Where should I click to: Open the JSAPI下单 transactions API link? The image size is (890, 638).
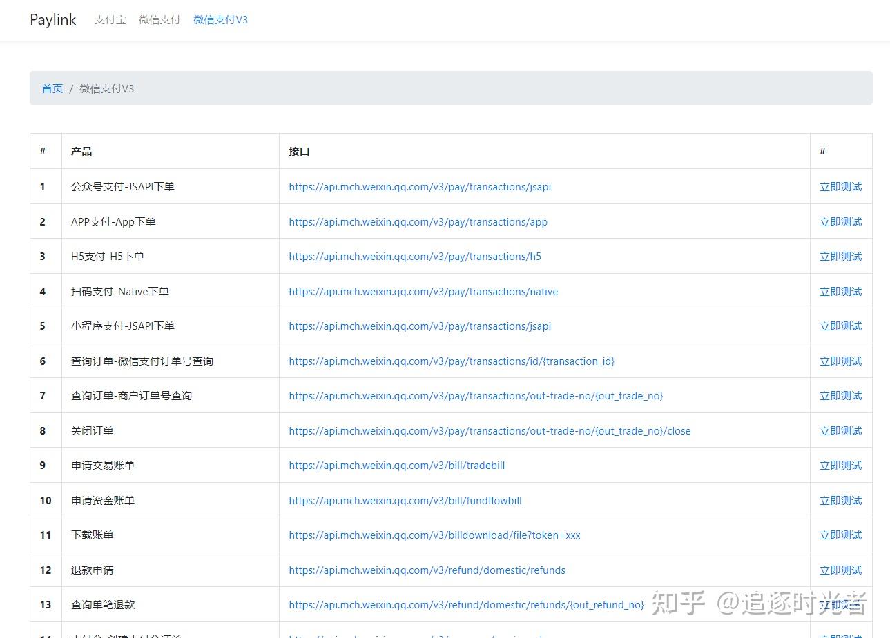[x=419, y=186]
